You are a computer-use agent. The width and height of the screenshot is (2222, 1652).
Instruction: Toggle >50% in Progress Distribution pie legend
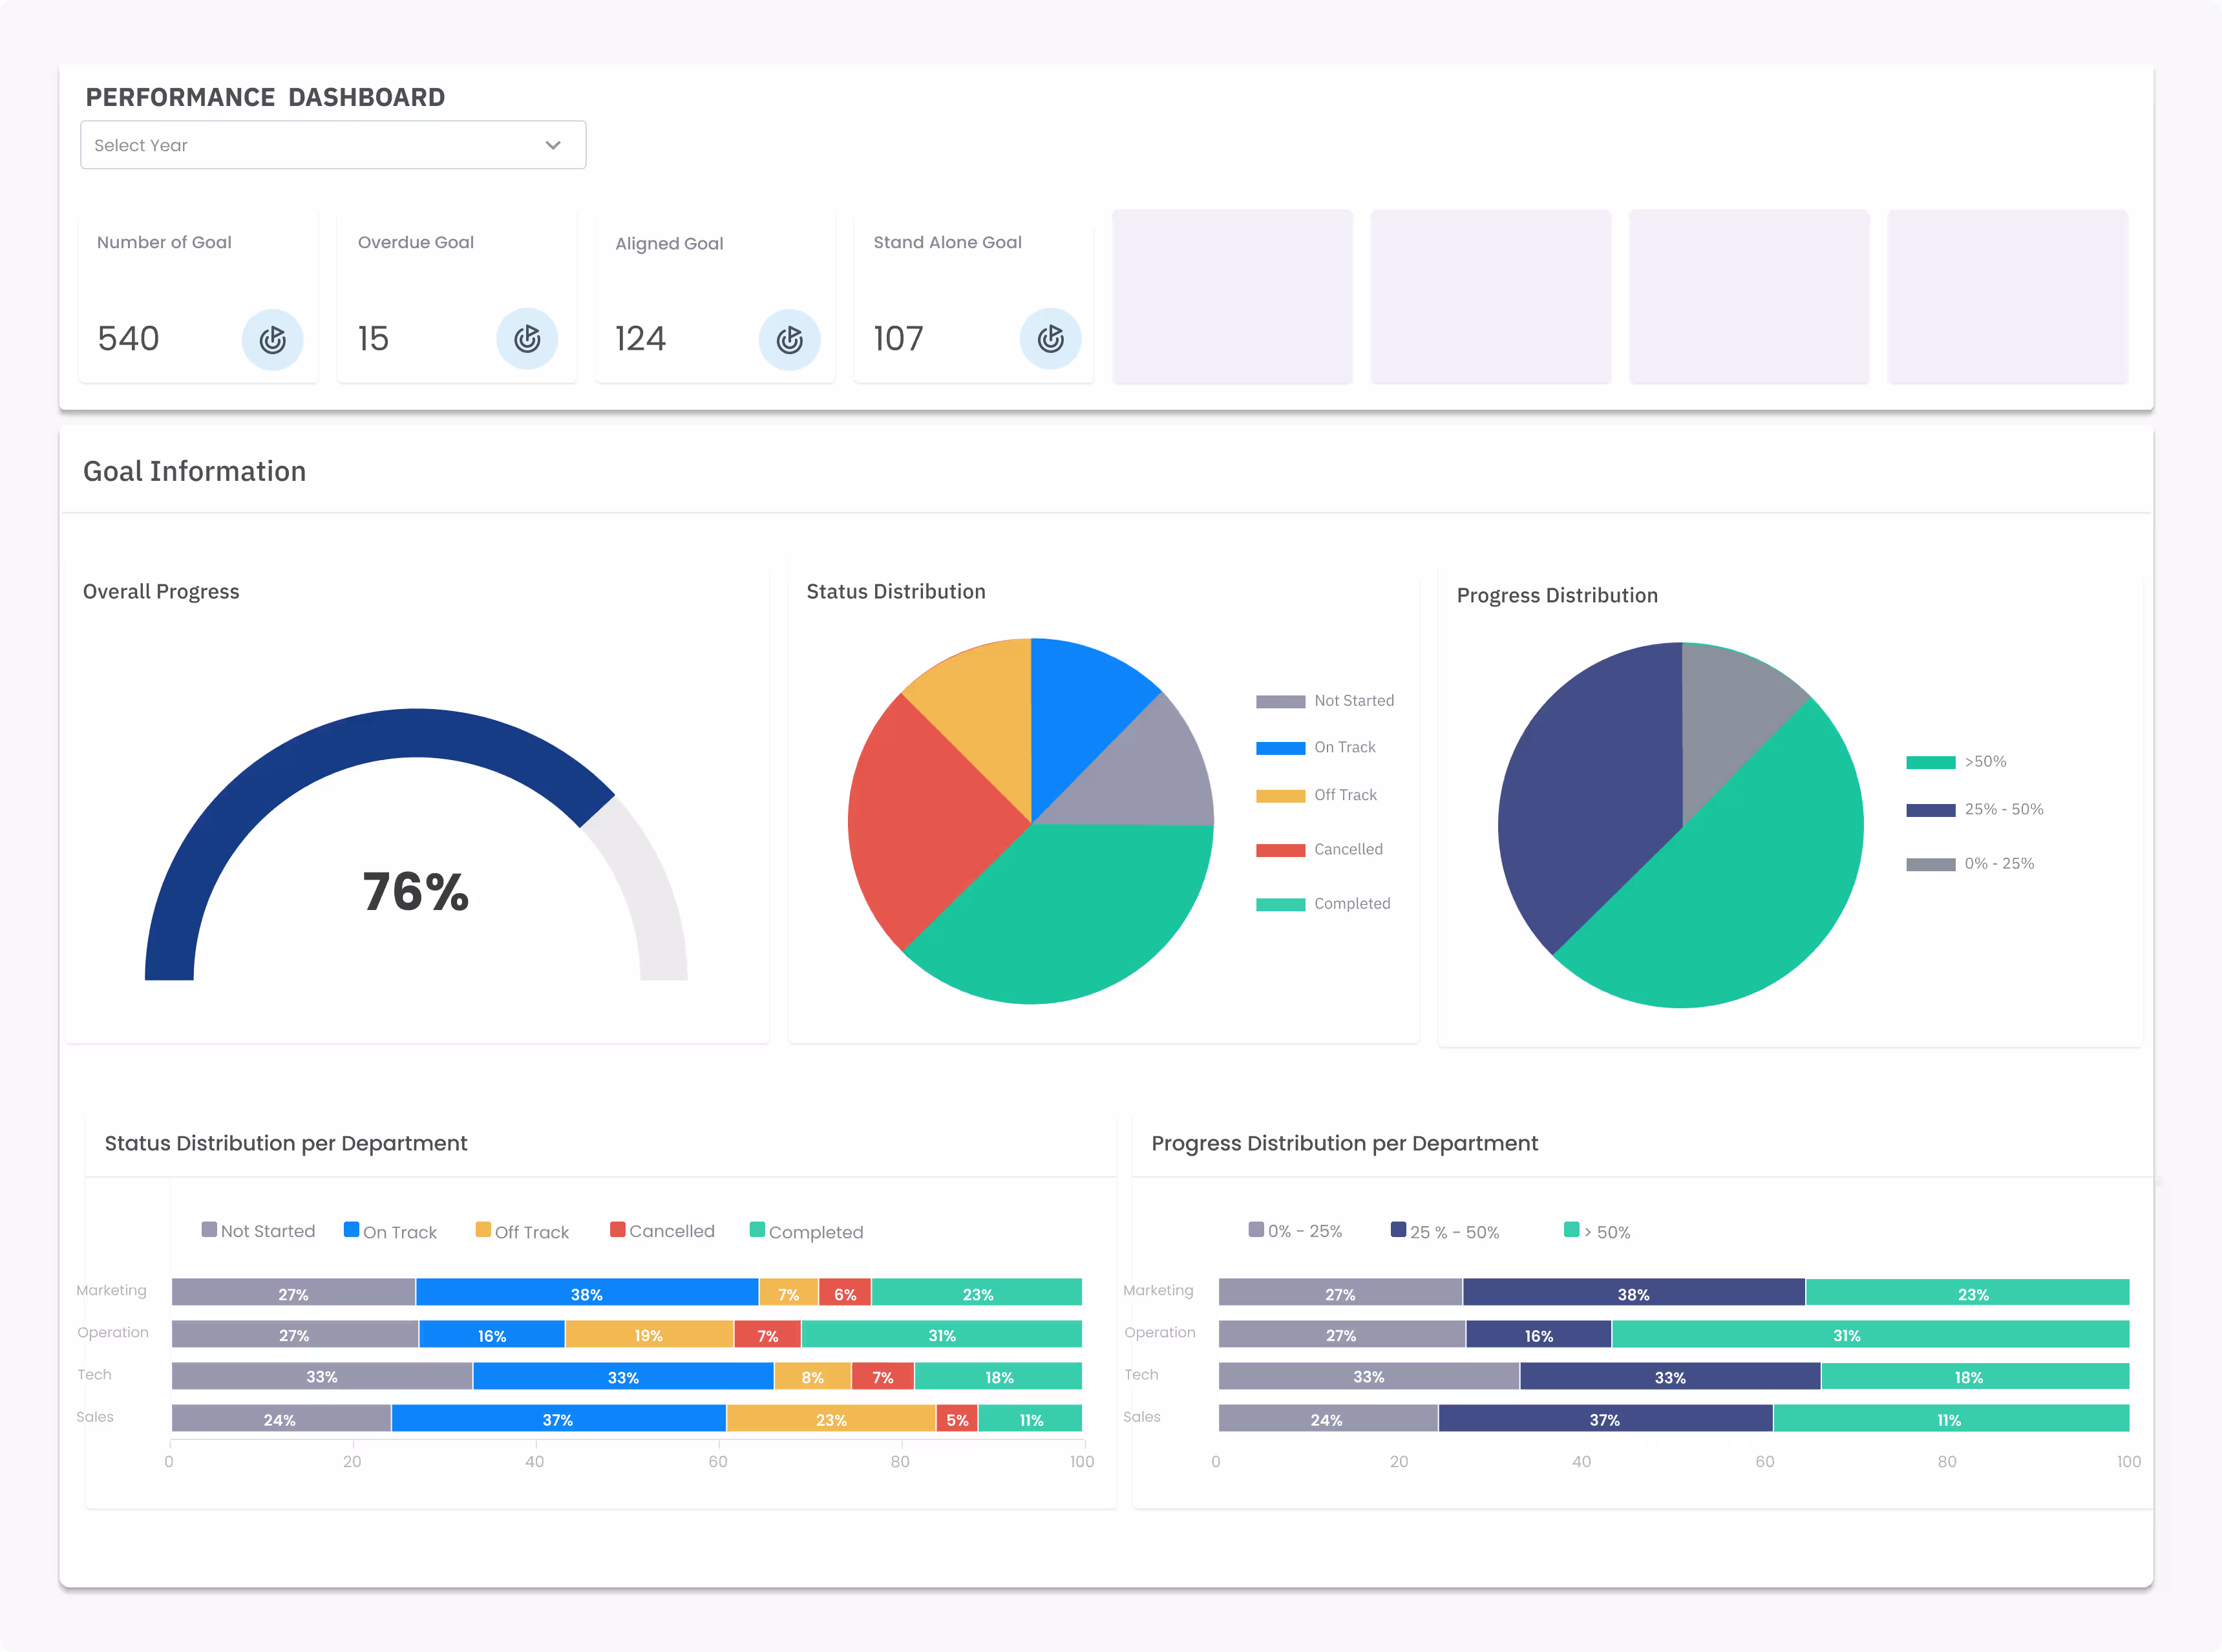[1956, 762]
